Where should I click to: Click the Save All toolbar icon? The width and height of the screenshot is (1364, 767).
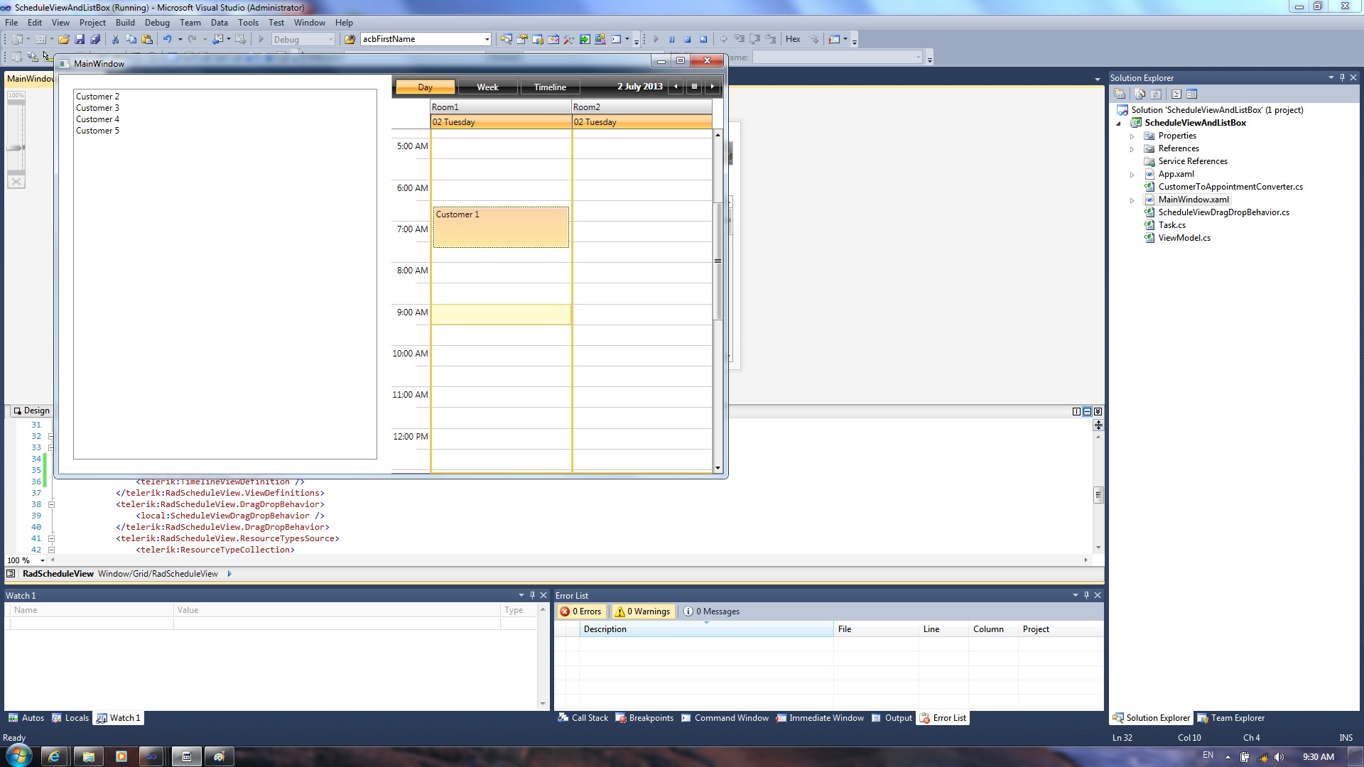pos(95,40)
